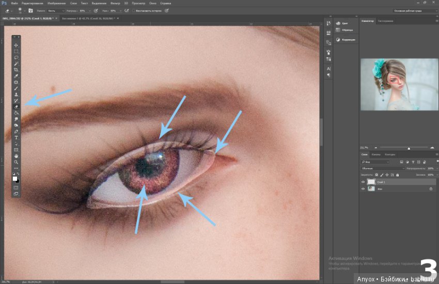Switch to the Контуры tab

(390, 154)
